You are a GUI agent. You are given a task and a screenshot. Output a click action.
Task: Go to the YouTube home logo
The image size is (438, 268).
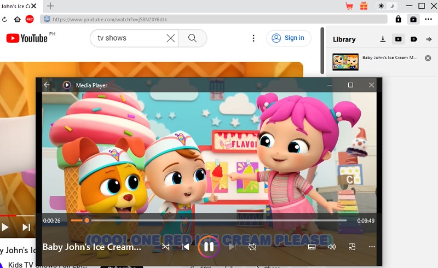(x=27, y=38)
